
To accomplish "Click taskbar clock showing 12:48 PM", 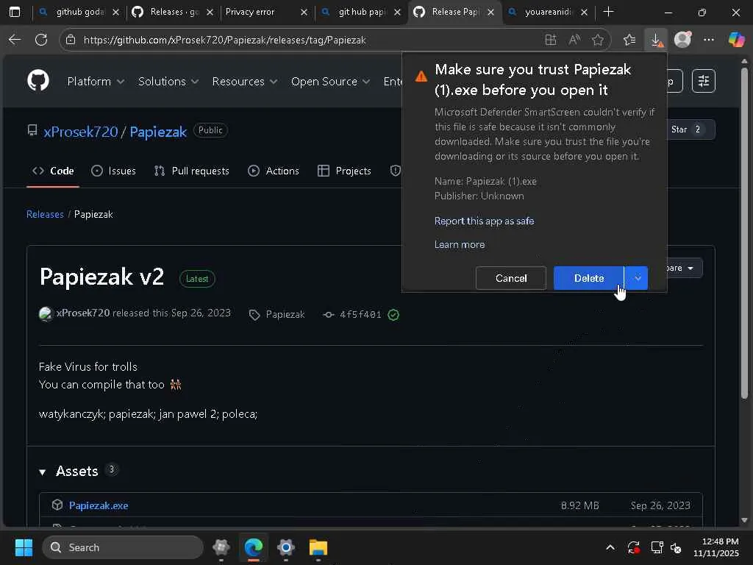I will click(716, 547).
